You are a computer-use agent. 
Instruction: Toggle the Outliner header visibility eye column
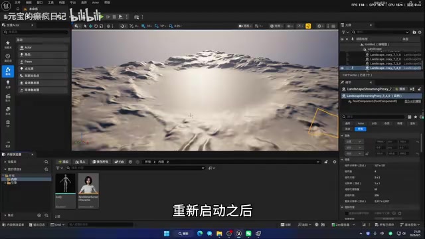[343, 39]
